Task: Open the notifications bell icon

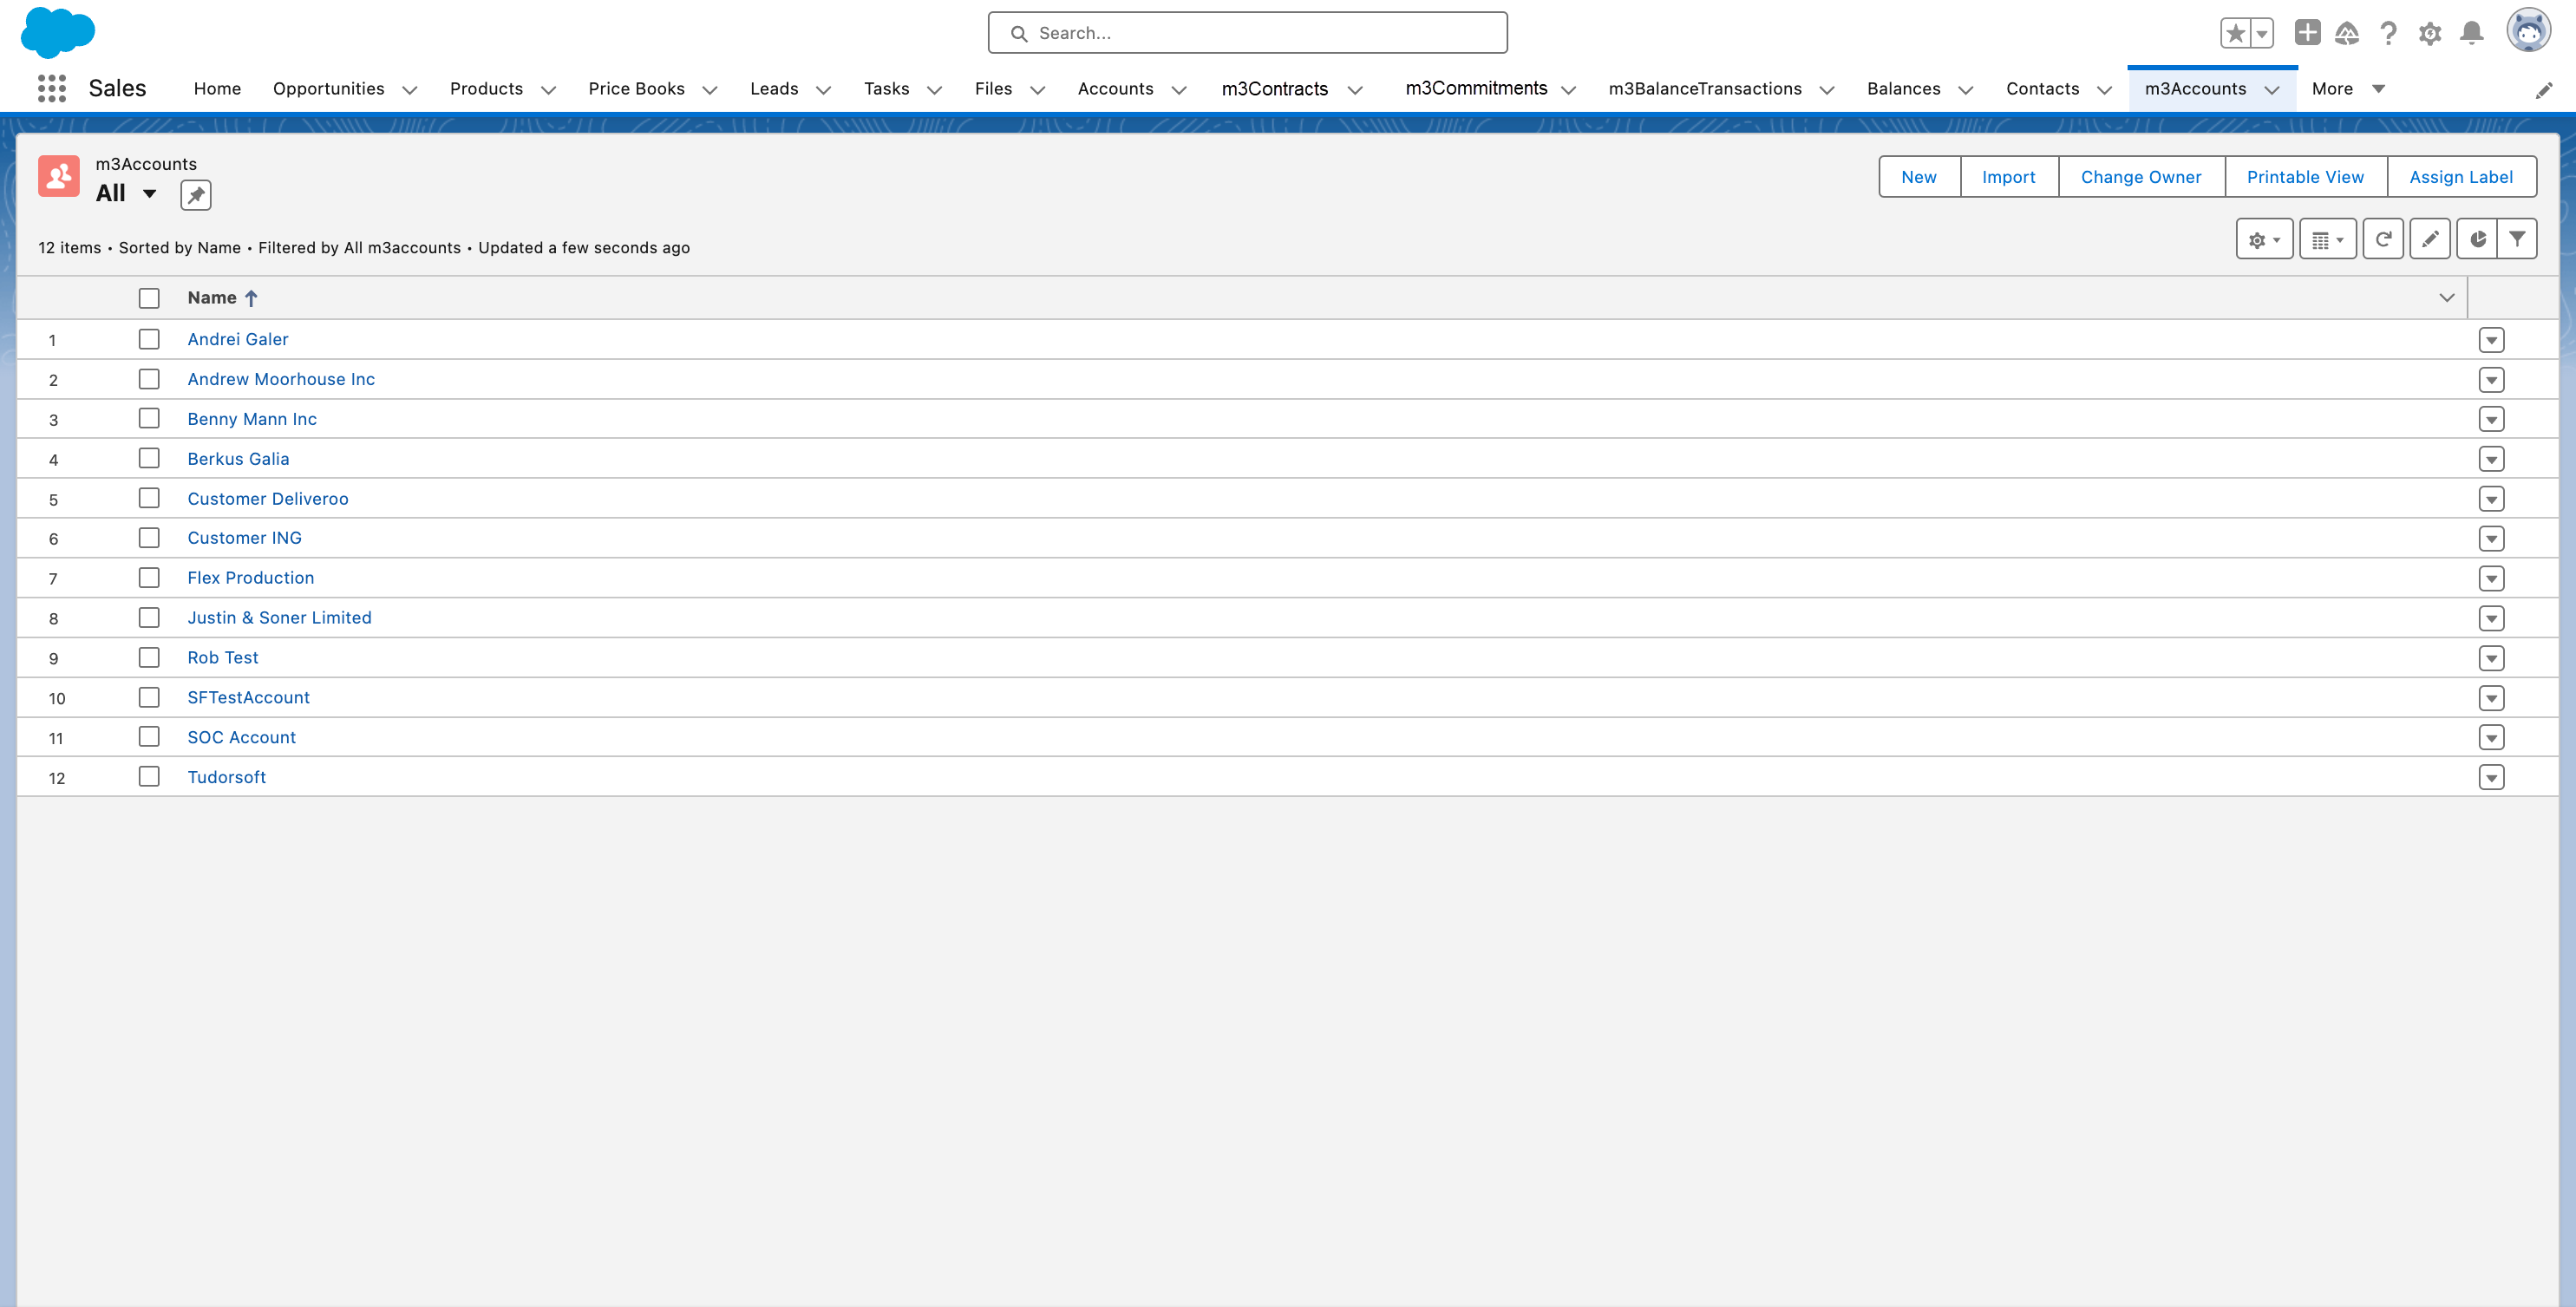Action: pos(2472,33)
